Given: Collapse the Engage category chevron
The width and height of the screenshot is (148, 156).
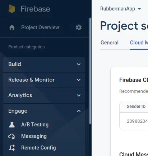Looking at the screenshot, I should (x=79, y=111).
